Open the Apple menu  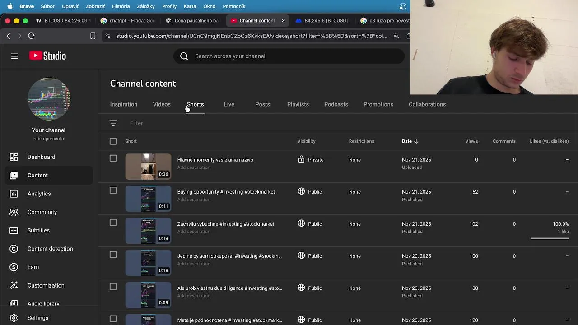pos(9,6)
